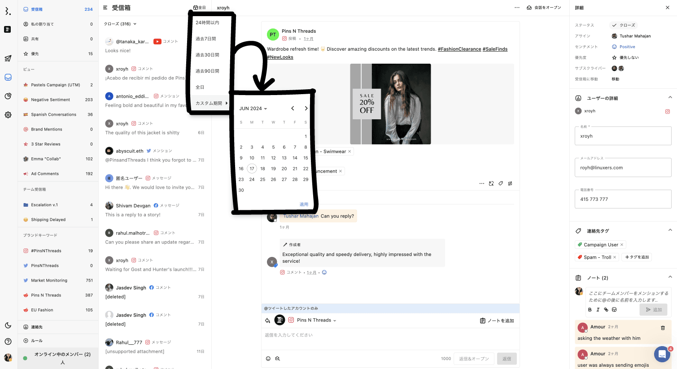Toggle the hamburger menu beside 受信箱
The height and width of the screenshot is (369, 677).
[105, 8]
